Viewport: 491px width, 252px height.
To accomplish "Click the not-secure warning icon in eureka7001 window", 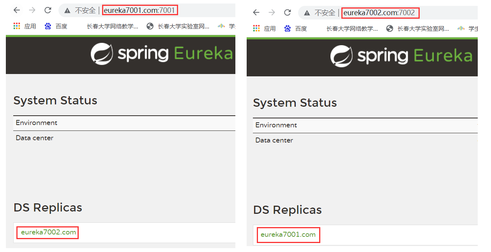I will click(67, 11).
